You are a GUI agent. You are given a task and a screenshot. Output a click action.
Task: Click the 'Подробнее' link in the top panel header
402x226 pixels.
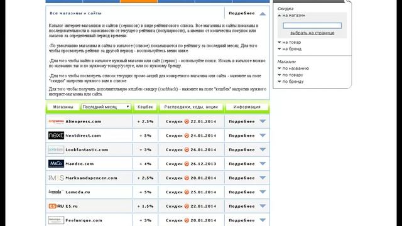(x=242, y=13)
